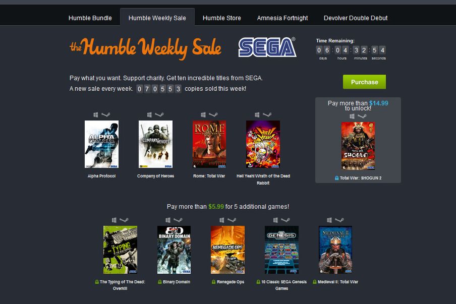Click the Steam icon above Rome: Total War

click(x=213, y=115)
